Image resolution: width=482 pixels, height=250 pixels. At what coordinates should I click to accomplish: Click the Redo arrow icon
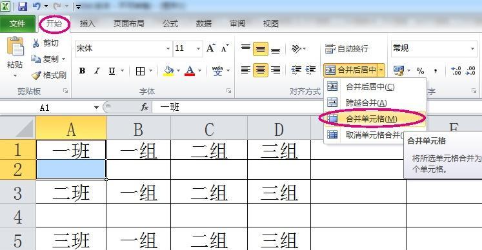click(x=57, y=6)
